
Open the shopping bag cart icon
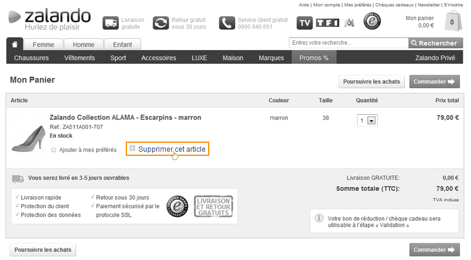453,21
